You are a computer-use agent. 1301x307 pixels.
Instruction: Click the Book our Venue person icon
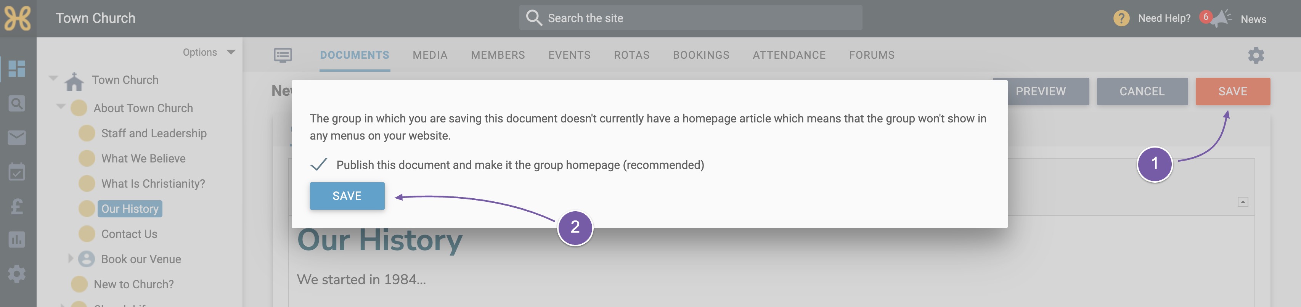pos(87,259)
